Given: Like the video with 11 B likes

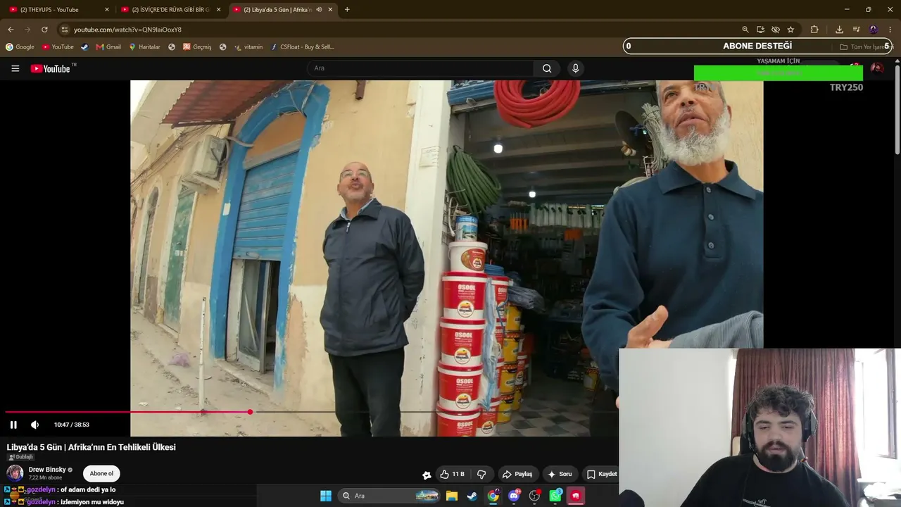Looking at the screenshot, I should pos(452,474).
